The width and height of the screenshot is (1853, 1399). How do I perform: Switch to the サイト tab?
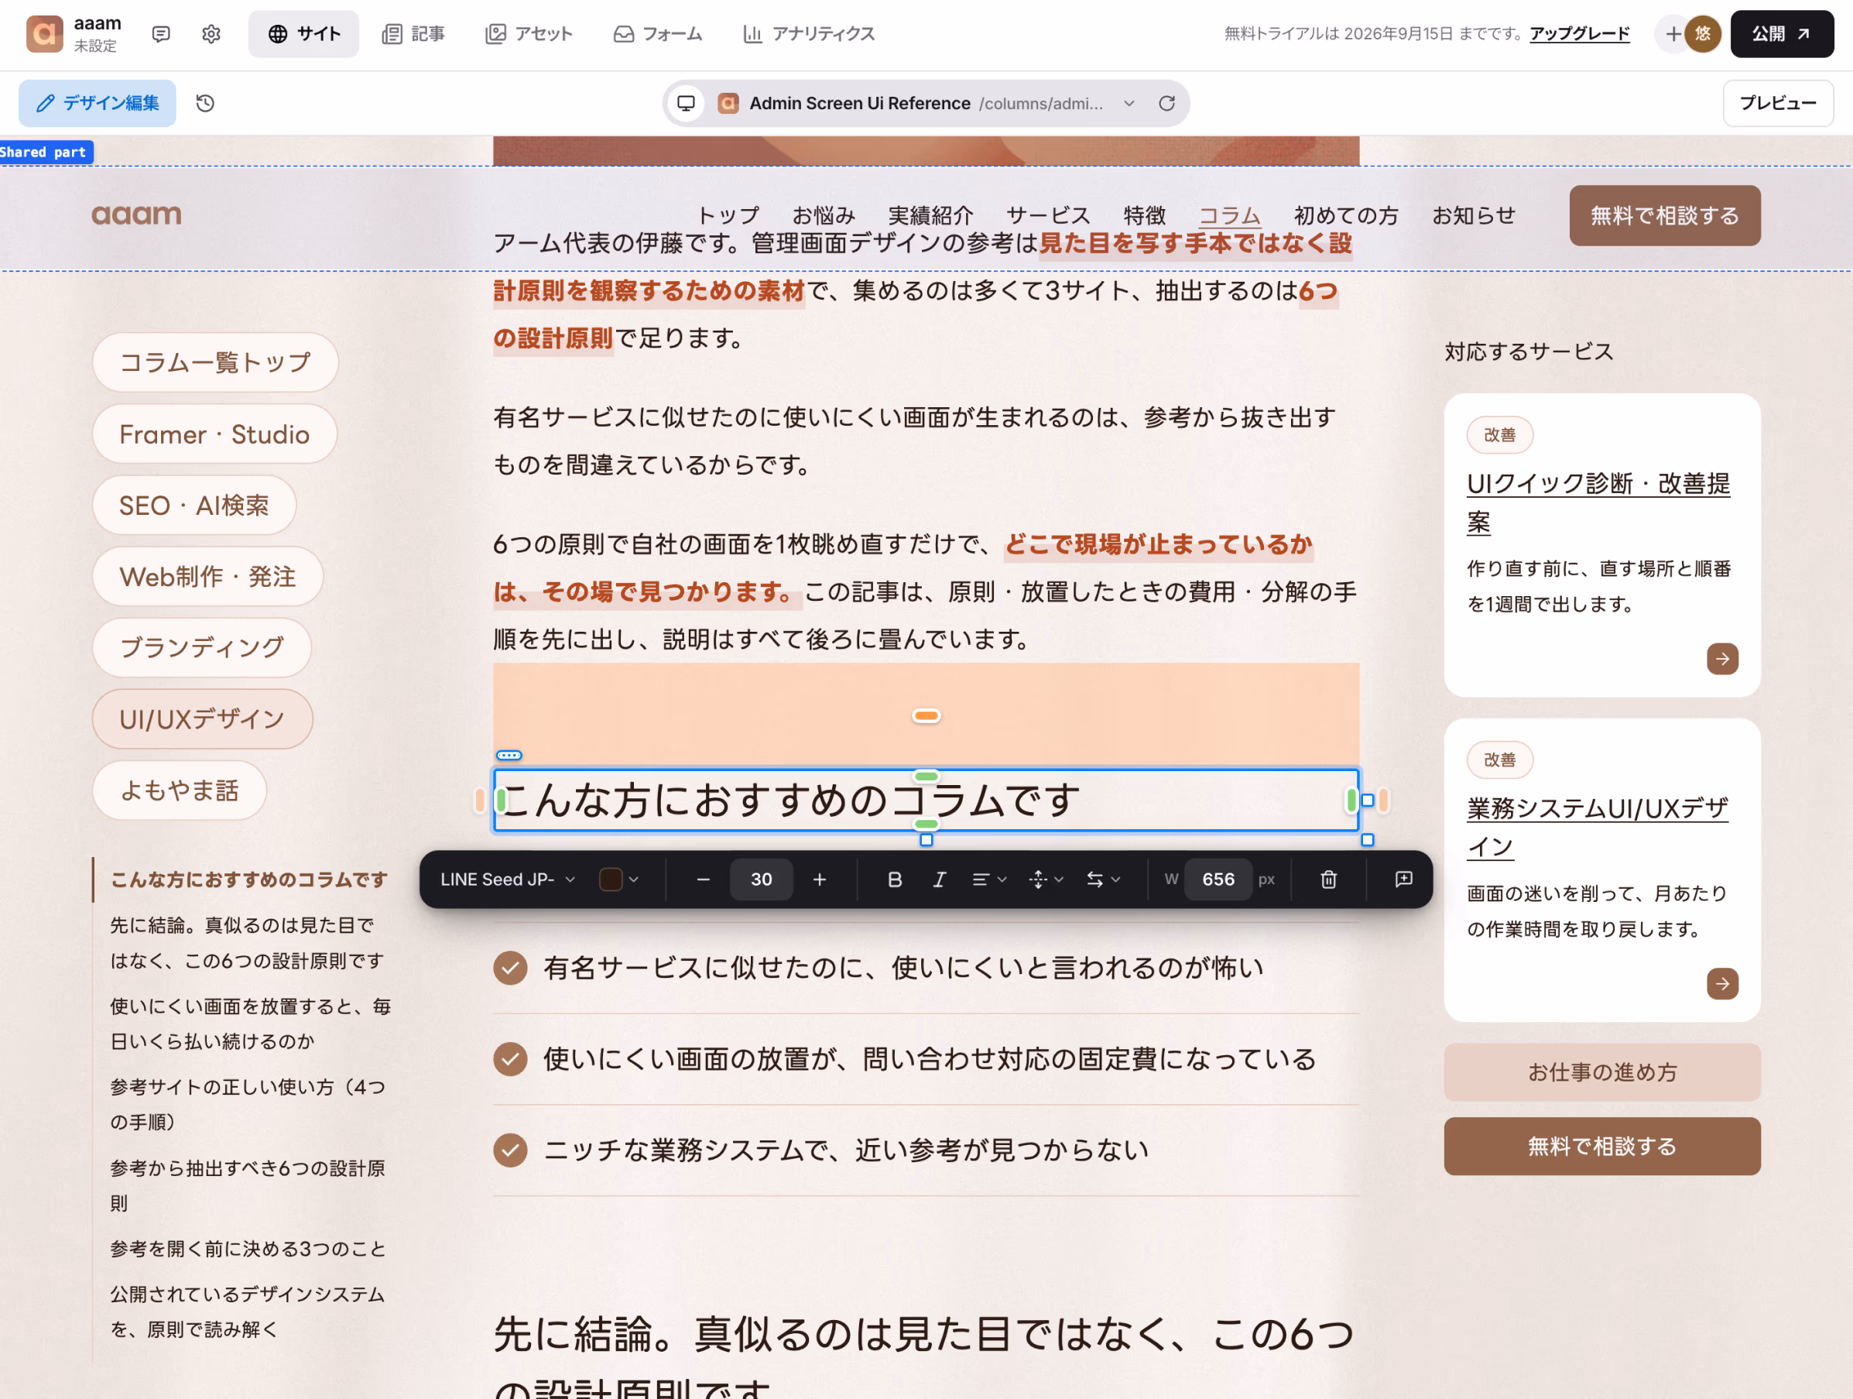[x=303, y=34]
